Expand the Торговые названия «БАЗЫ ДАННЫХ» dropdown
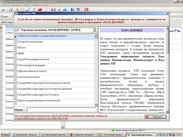 click(94, 30)
